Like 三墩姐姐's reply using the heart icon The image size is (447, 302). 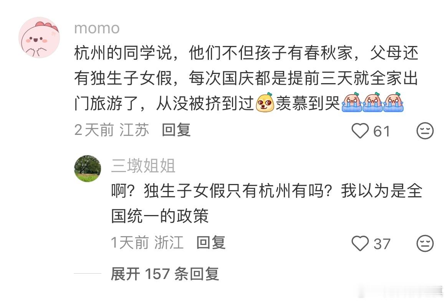coord(360,243)
